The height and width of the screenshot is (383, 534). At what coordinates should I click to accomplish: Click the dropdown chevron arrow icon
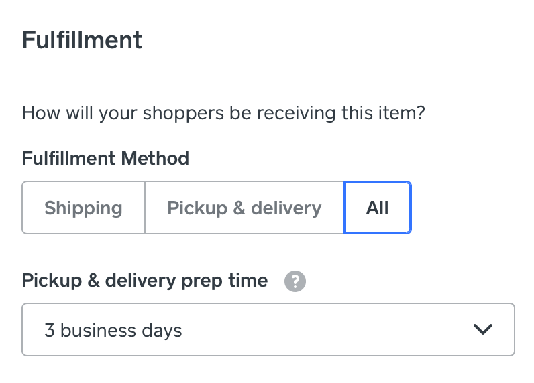point(482,329)
